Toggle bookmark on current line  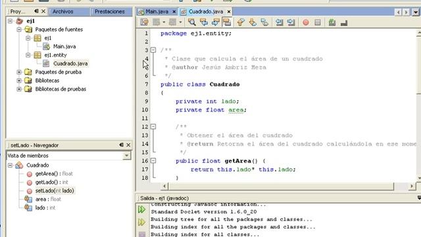(x=264, y=22)
